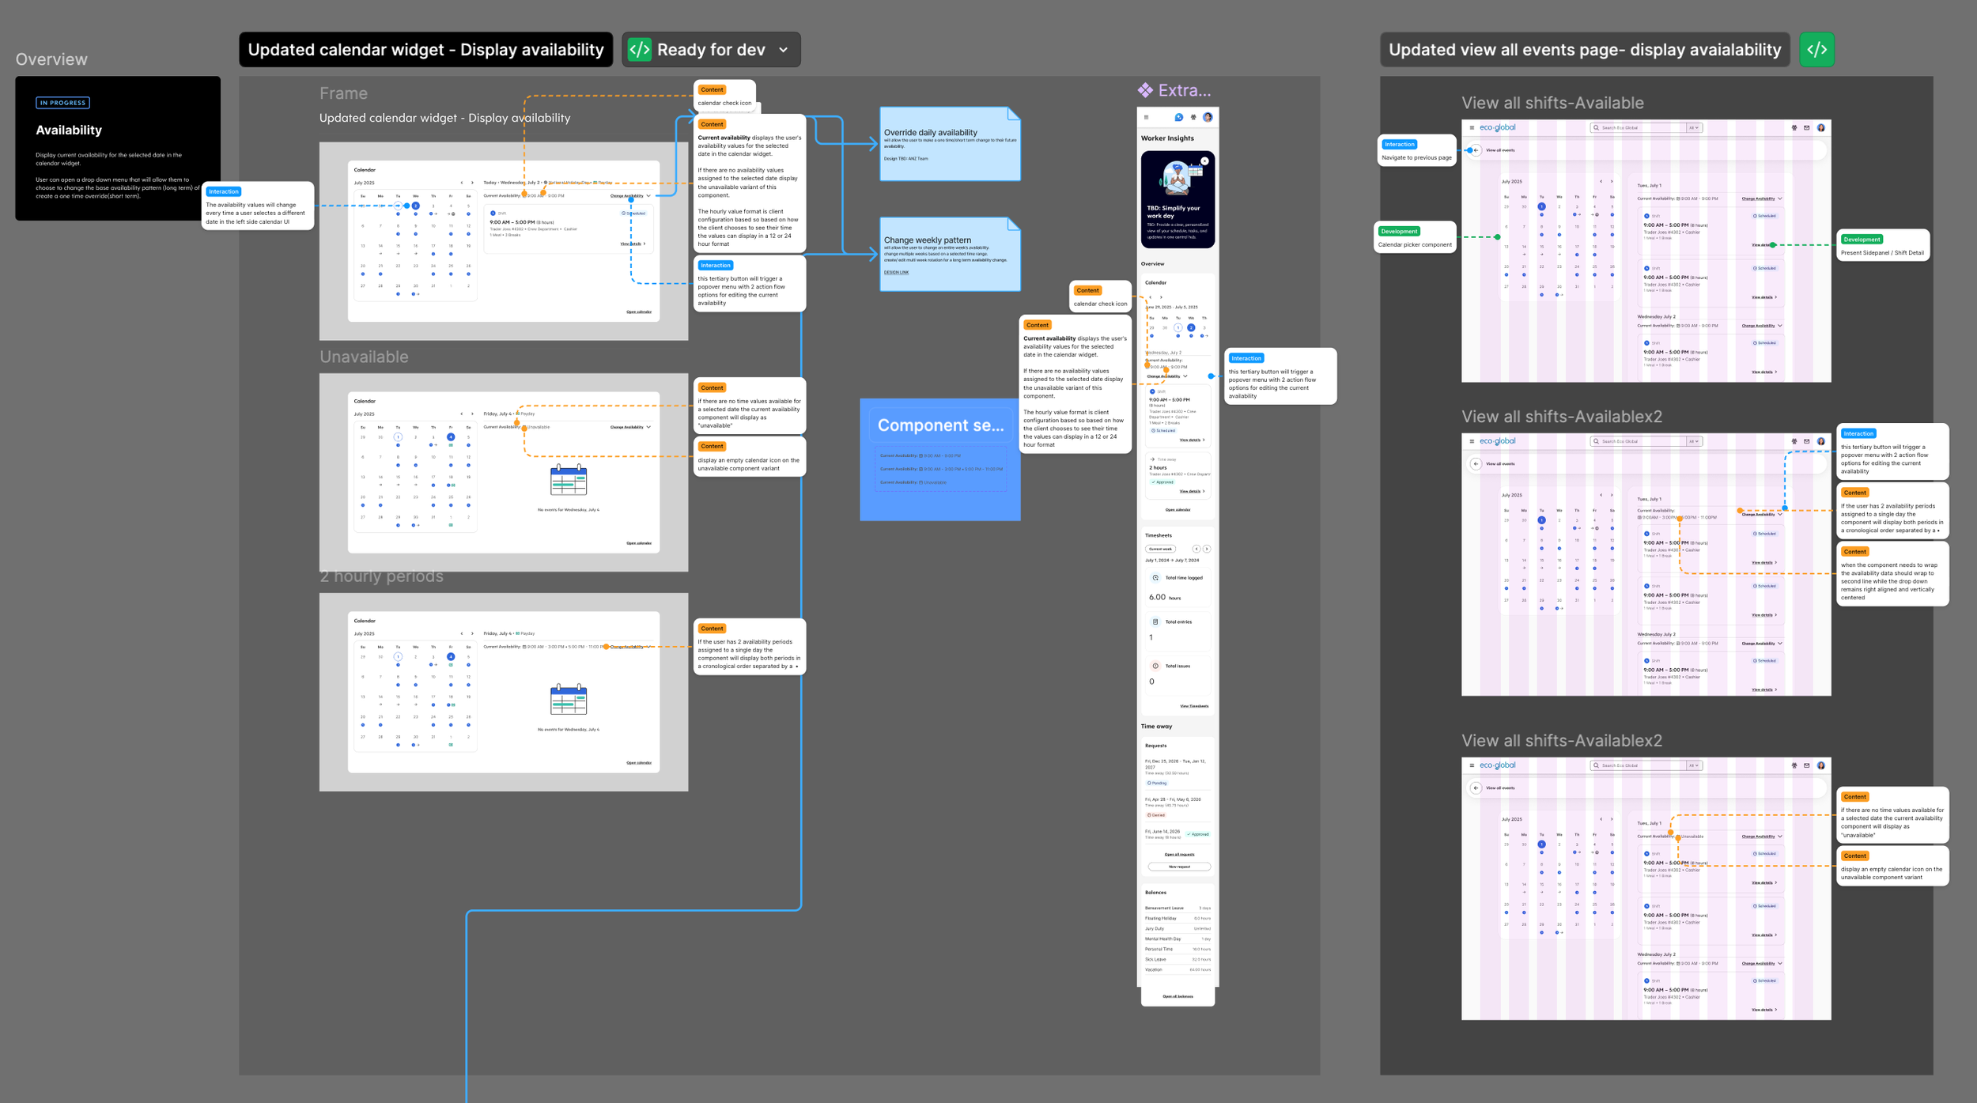
Task: Open Change Availability dropdown in Unavailable frame
Action: pyautogui.click(x=630, y=427)
